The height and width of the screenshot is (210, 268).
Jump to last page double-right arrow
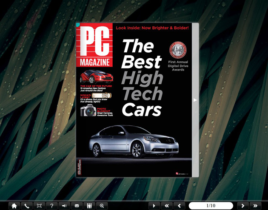tap(256, 206)
